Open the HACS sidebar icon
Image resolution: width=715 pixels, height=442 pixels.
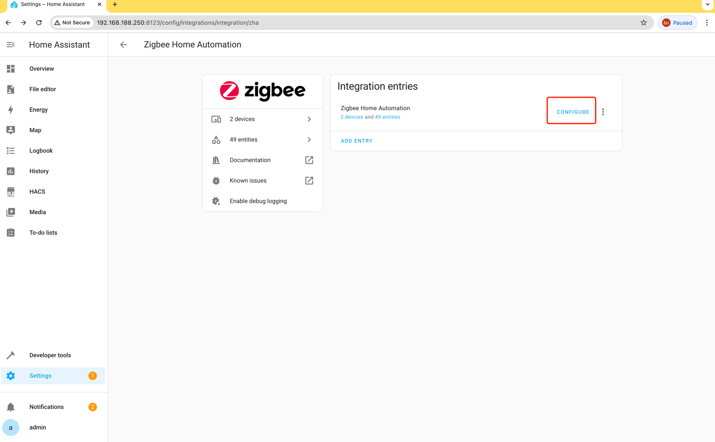tap(11, 192)
